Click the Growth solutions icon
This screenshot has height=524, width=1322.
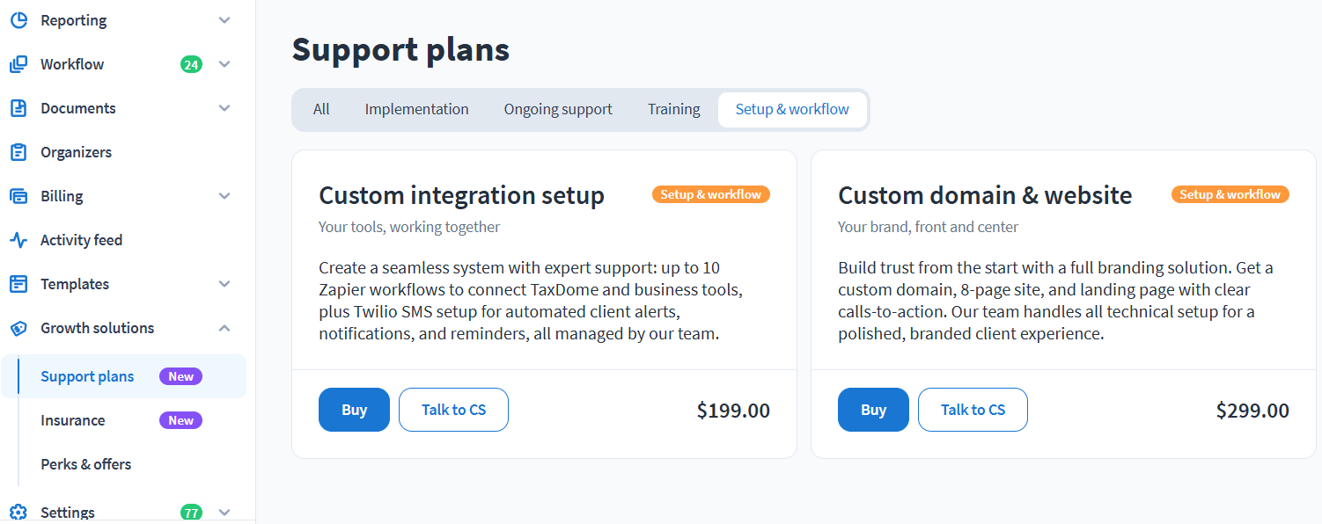click(18, 328)
